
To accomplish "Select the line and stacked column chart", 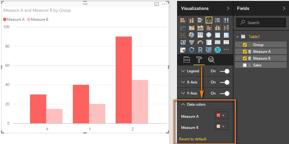I will [x=209, y=28].
